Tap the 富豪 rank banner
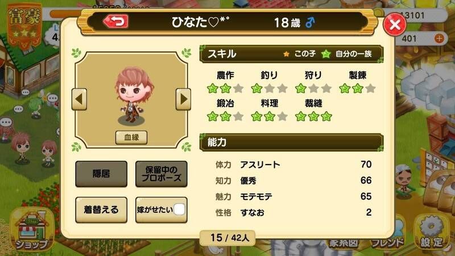 [x=24, y=24]
